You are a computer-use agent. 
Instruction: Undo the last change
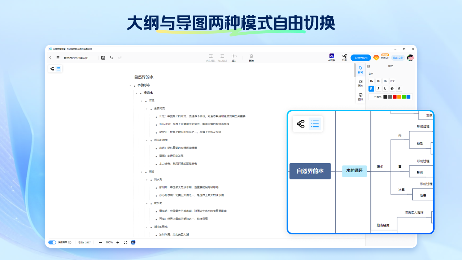pyautogui.click(x=112, y=57)
